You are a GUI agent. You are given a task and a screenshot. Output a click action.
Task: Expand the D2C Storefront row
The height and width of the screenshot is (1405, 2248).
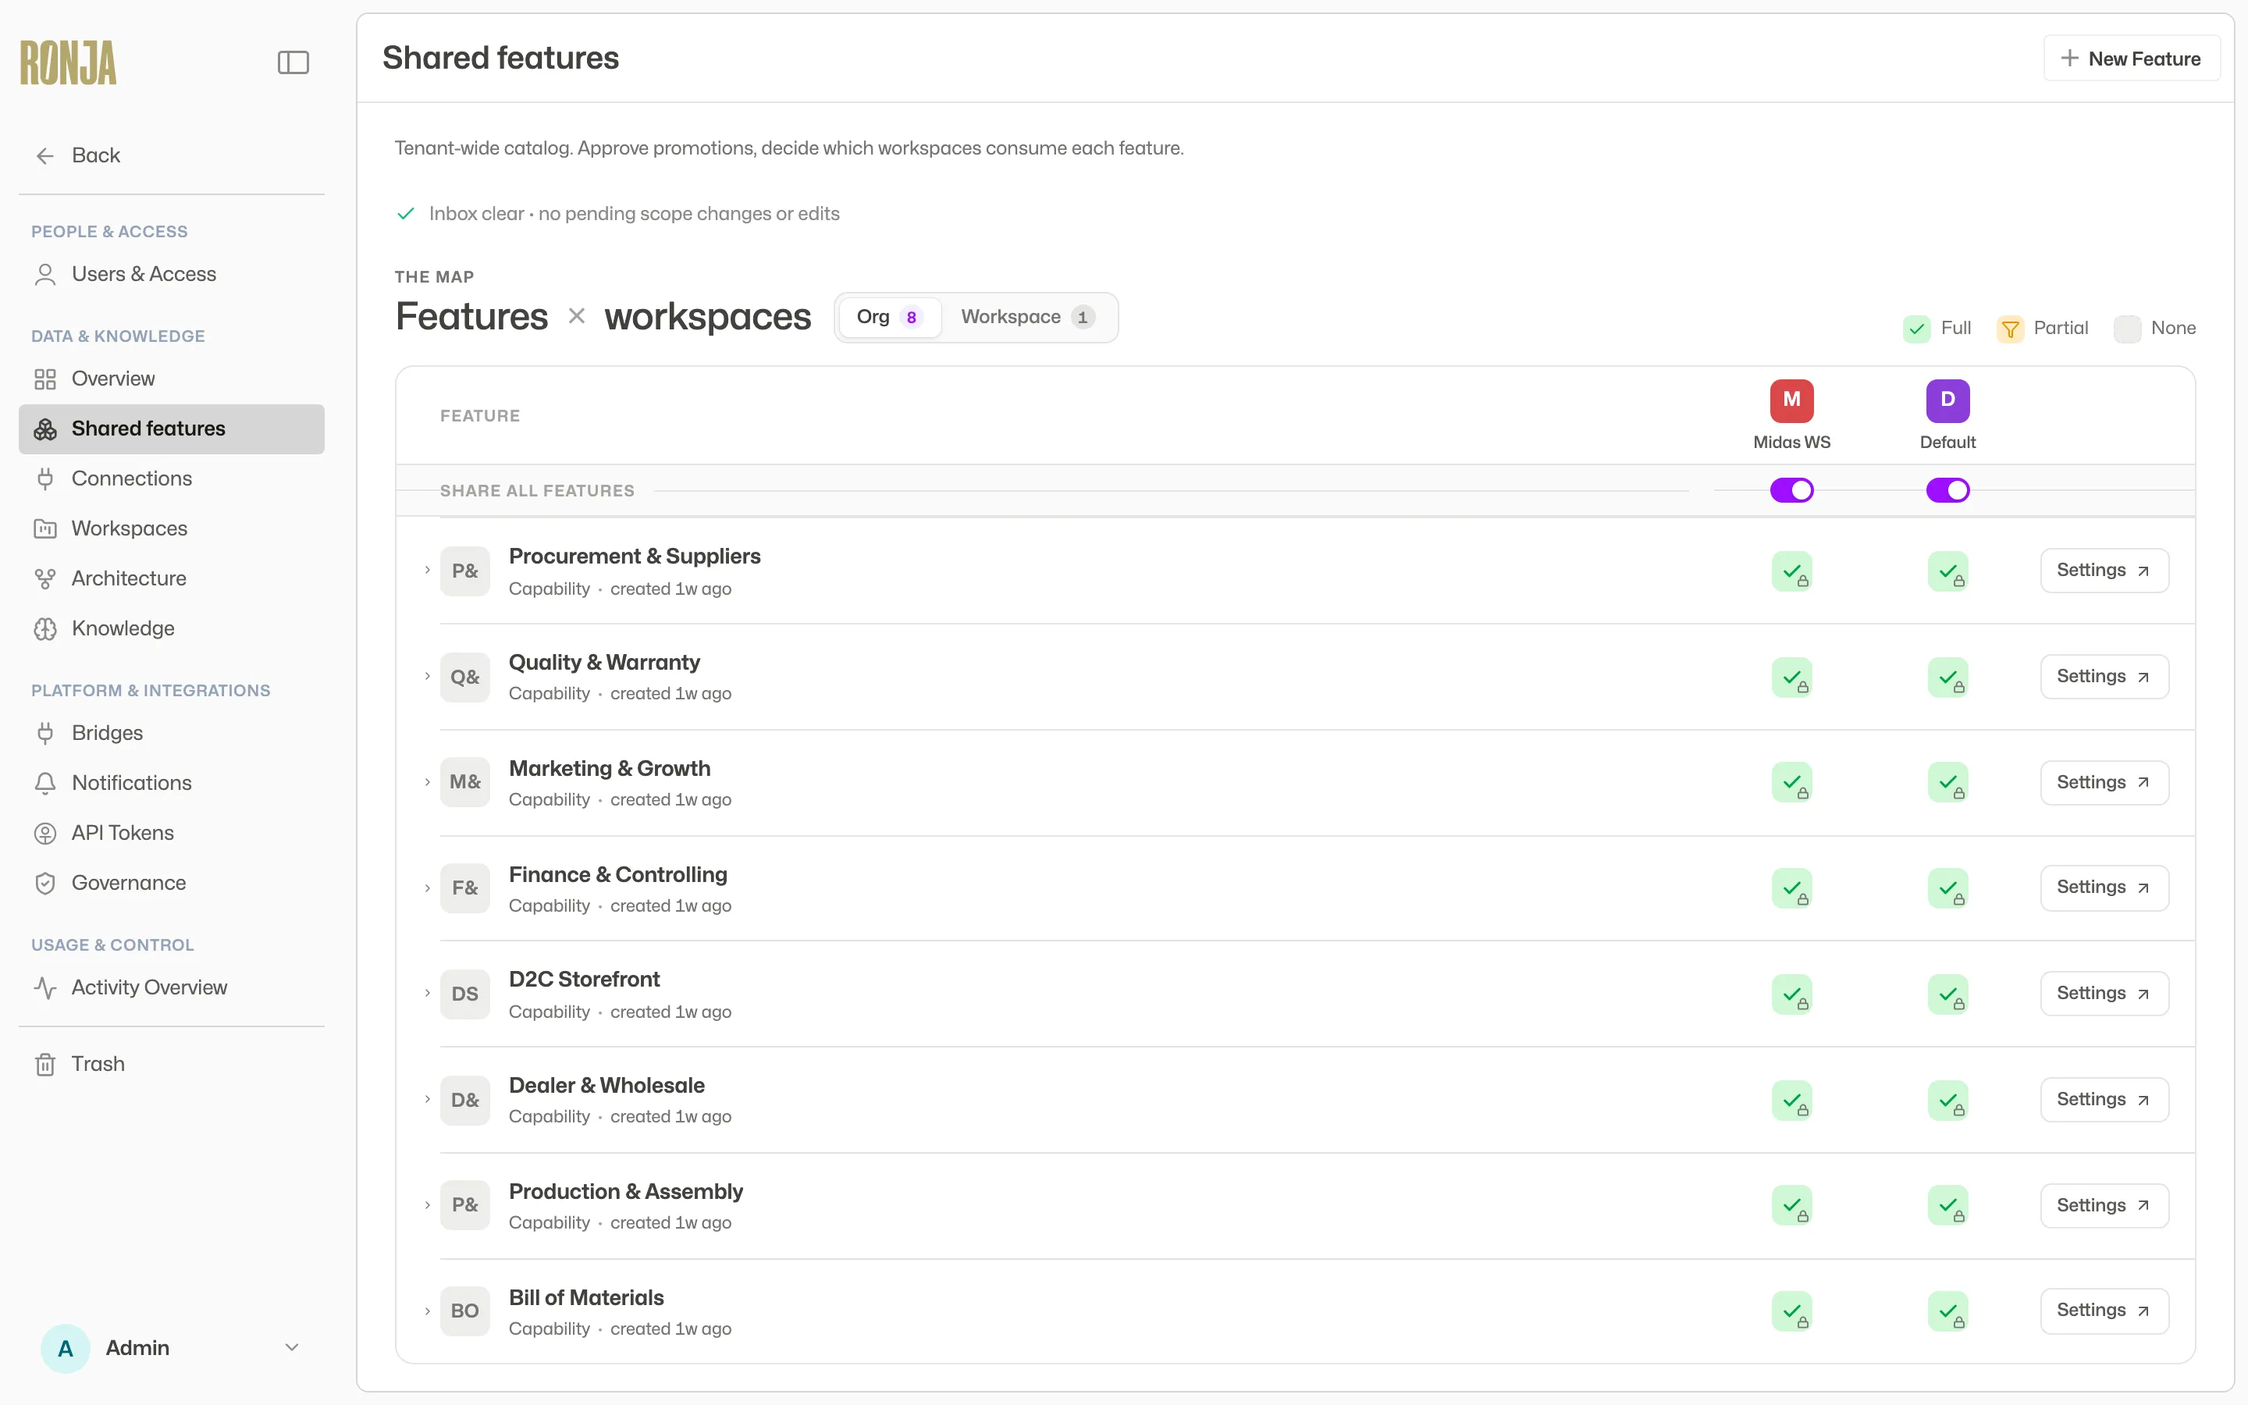(x=427, y=994)
